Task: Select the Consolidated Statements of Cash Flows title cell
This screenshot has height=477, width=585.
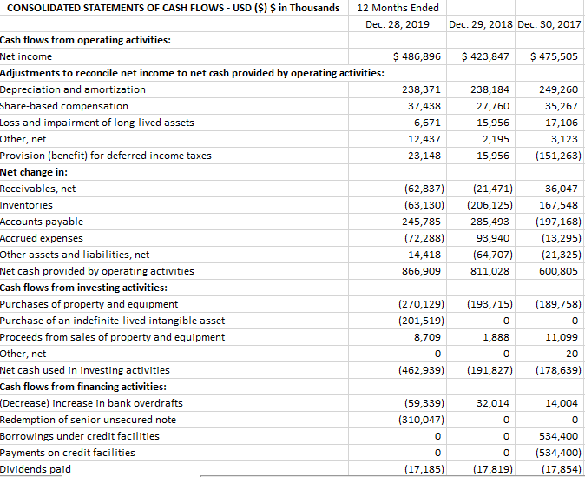Action: pos(174,8)
